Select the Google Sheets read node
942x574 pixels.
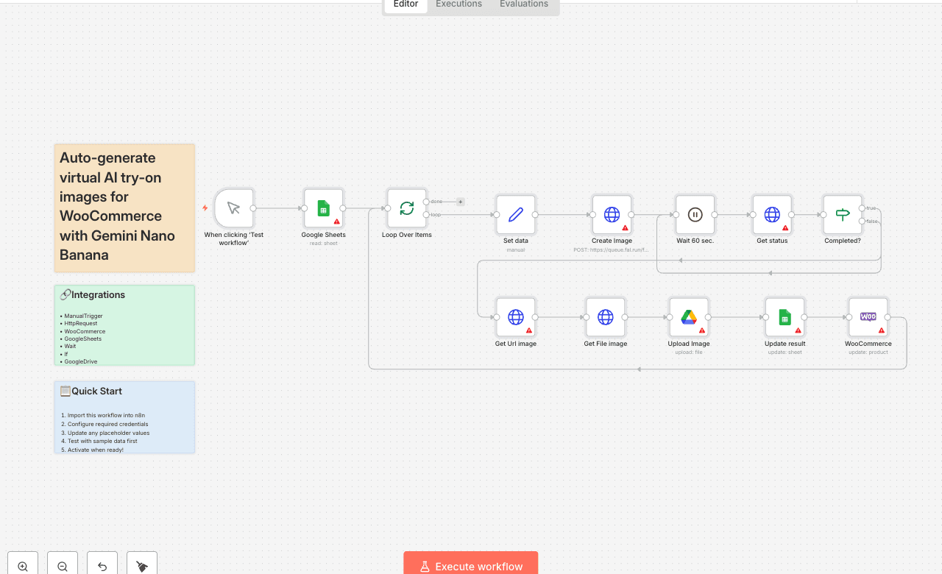tap(323, 209)
